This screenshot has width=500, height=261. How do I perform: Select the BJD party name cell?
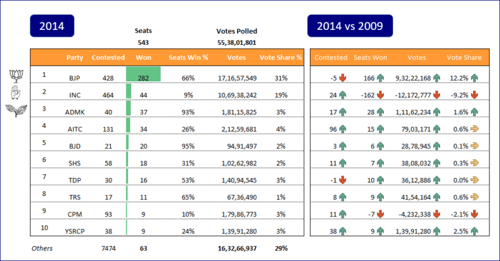click(74, 146)
